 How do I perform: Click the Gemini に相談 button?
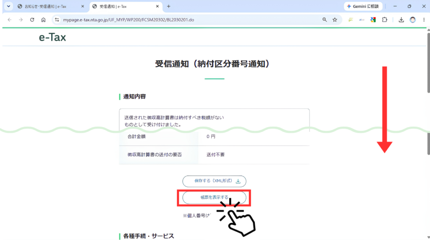tap(363, 6)
